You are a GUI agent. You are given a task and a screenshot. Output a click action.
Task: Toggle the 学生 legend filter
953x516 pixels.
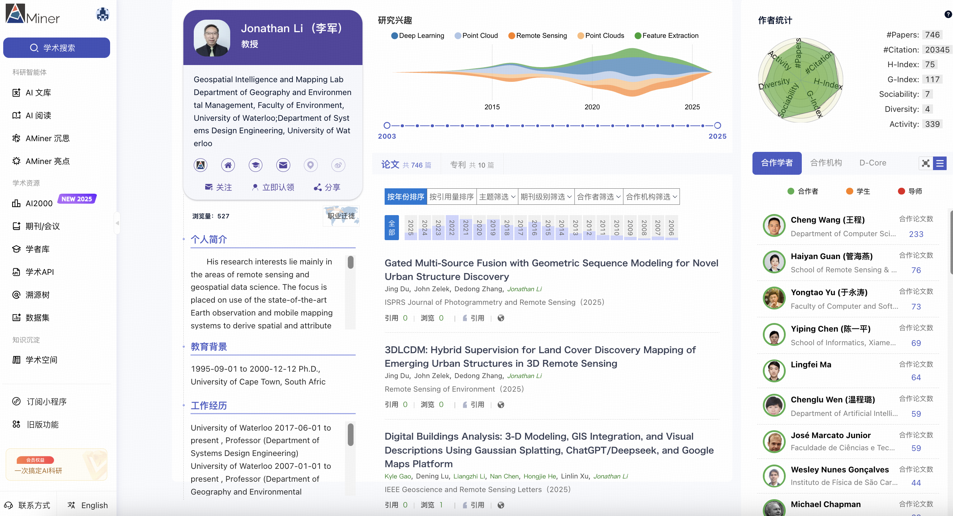pos(858,191)
